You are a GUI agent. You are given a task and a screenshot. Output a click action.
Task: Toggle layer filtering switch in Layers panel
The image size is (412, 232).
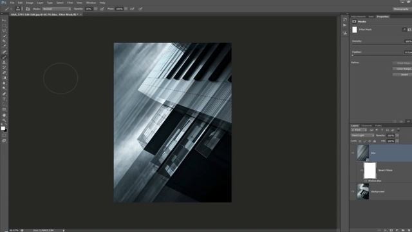398,130
